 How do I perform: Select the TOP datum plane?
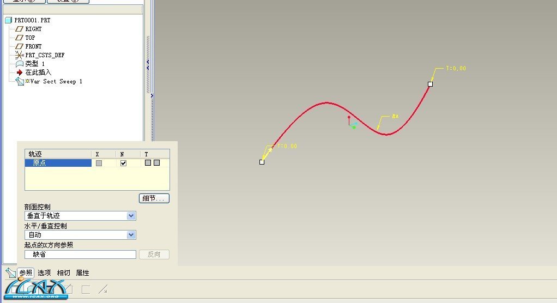pyautogui.click(x=30, y=38)
